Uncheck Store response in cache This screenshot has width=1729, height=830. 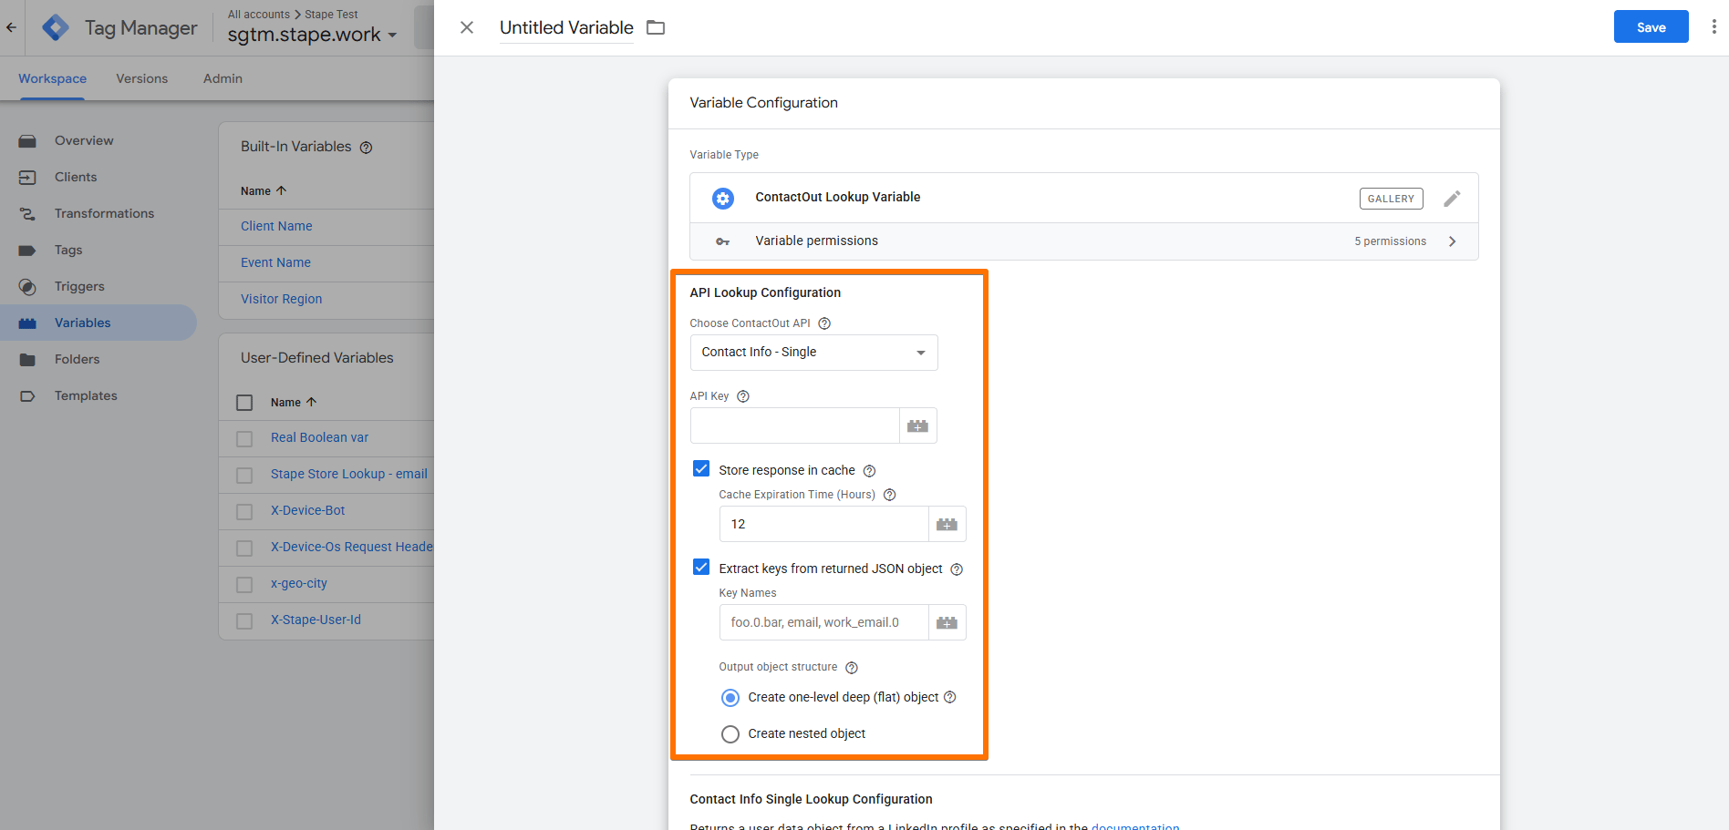point(701,468)
